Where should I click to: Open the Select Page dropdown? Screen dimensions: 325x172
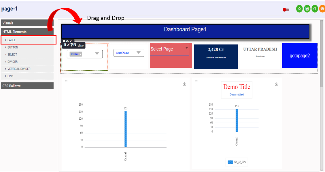coord(170,49)
